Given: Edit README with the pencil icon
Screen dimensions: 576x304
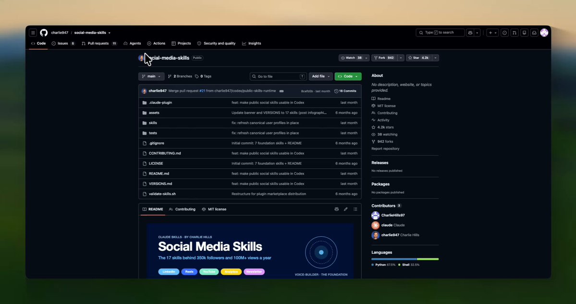Looking at the screenshot, I should click(346, 209).
